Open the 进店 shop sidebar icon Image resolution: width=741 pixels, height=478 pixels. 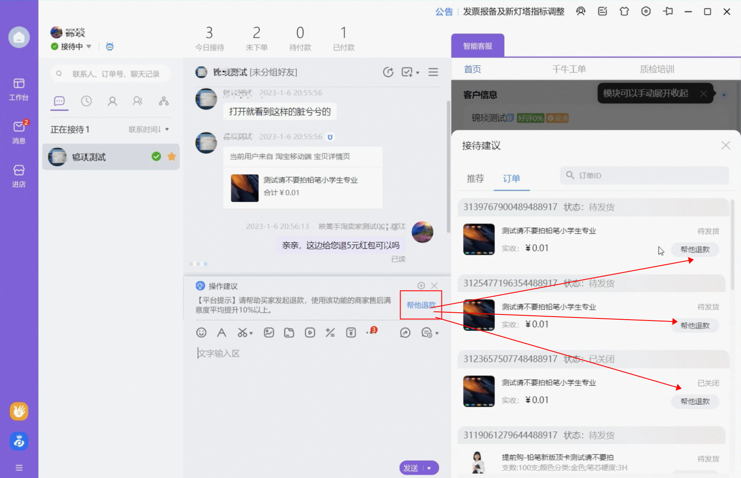(19, 176)
